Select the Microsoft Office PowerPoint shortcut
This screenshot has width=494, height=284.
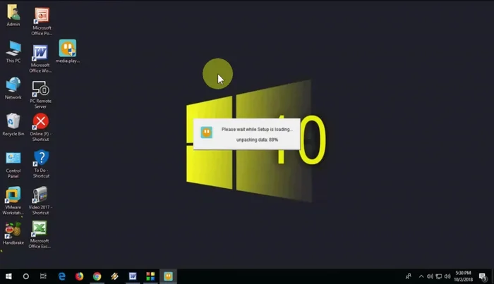pyautogui.click(x=42, y=21)
